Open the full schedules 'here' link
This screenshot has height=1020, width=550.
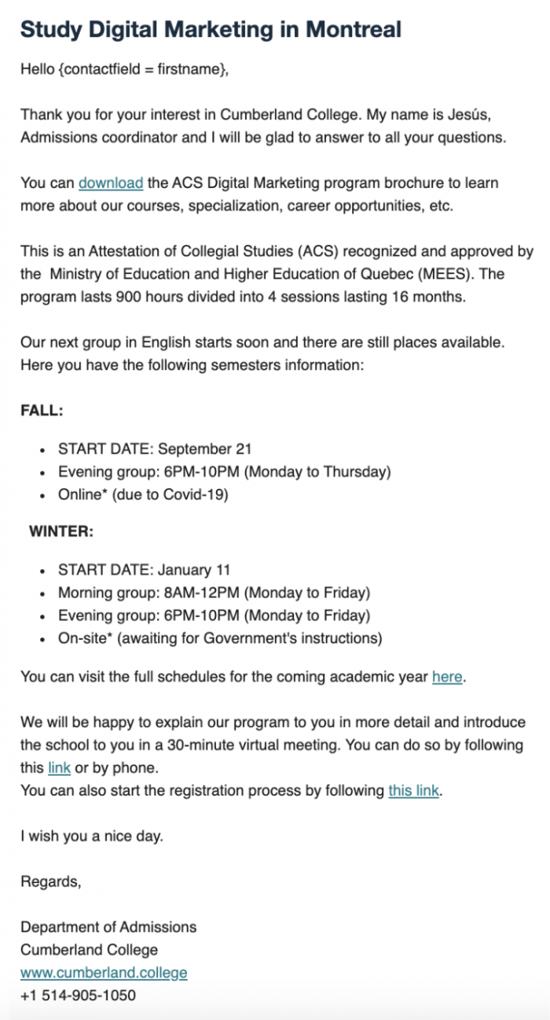[x=447, y=677]
